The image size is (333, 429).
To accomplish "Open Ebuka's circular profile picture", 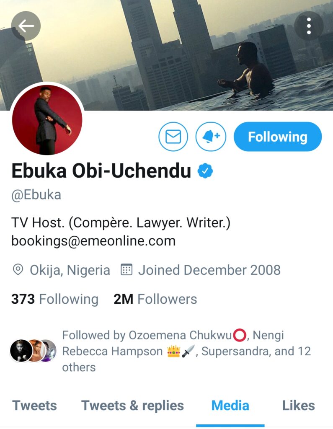I will (x=47, y=119).
